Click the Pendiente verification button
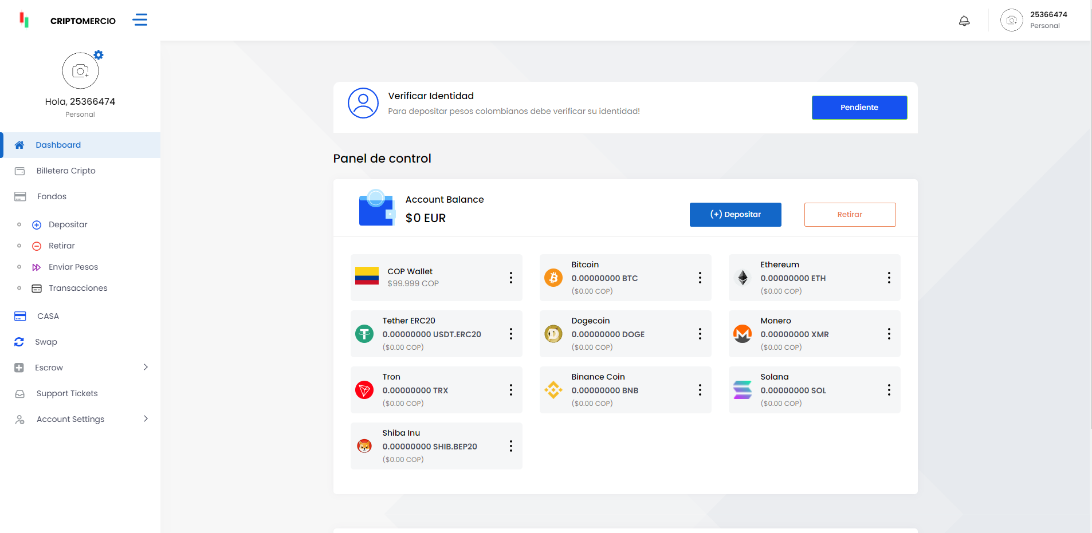This screenshot has height=533, width=1092. coord(859,108)
